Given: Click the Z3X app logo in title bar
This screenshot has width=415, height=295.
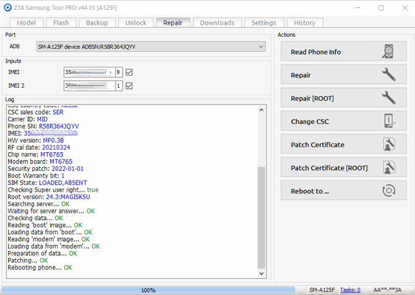Looking at the screenshot, I should click(x=8, y=8).
